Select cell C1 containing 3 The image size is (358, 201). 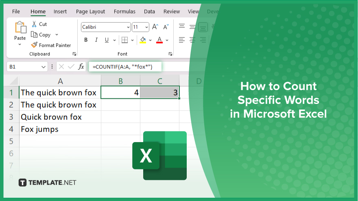pyautogui.click(x=159, y=93)
